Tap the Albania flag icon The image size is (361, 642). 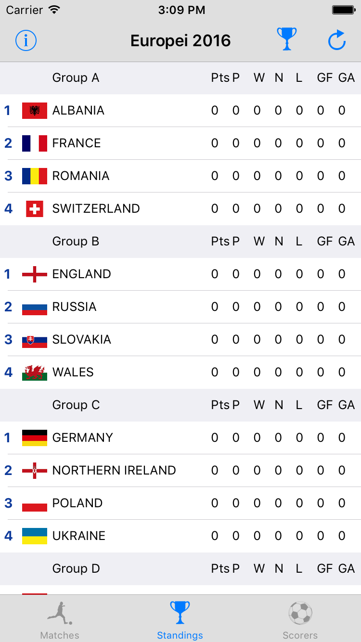pos(35,111)
